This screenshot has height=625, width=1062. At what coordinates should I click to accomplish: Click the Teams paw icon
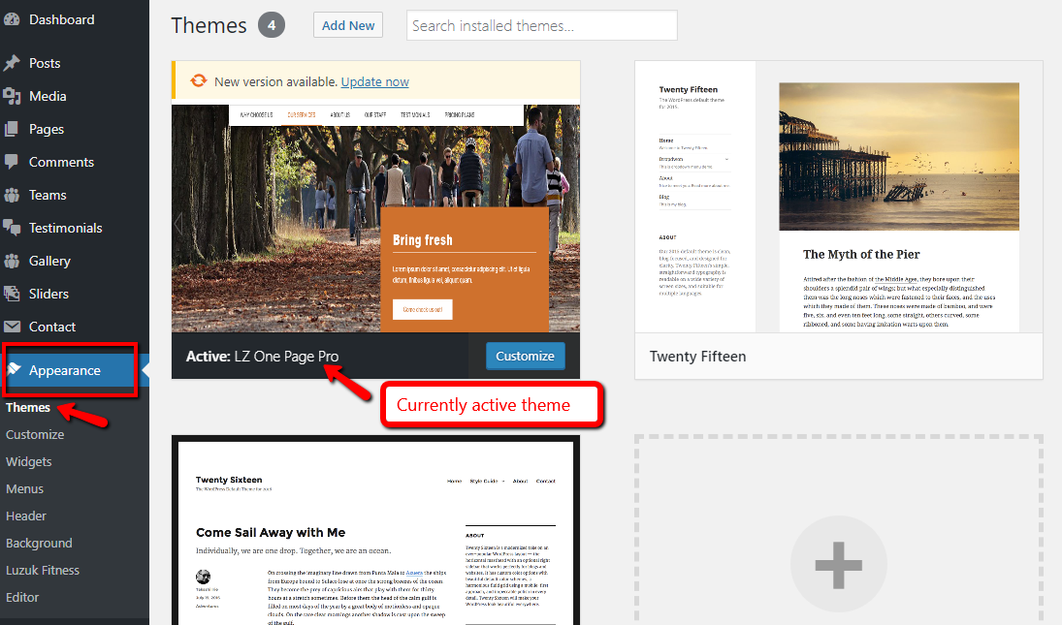click(11, 195)
